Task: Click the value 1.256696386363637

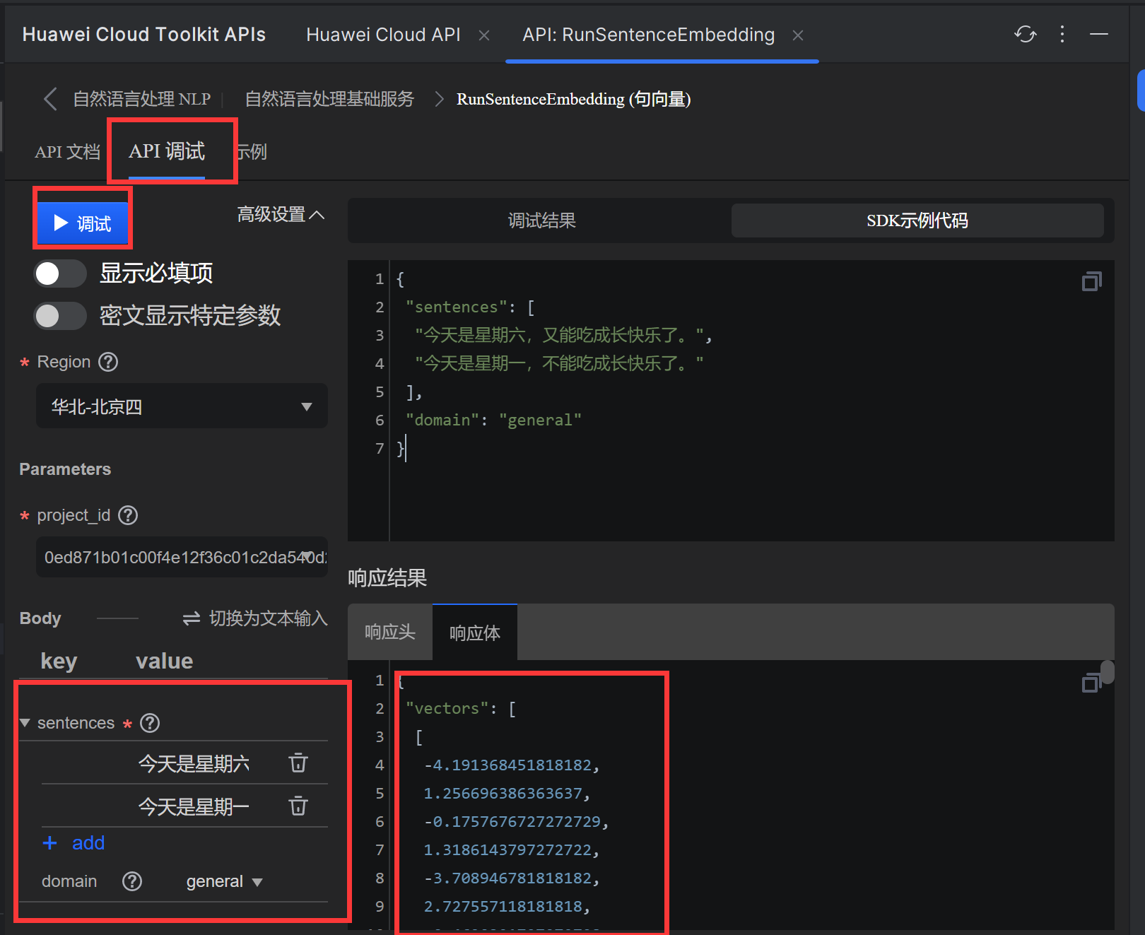Action: click(x=503, y=793)
